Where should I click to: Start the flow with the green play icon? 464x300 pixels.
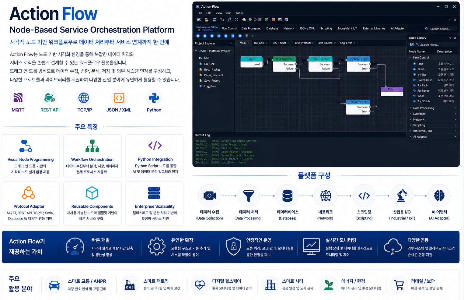click(250, 20)
